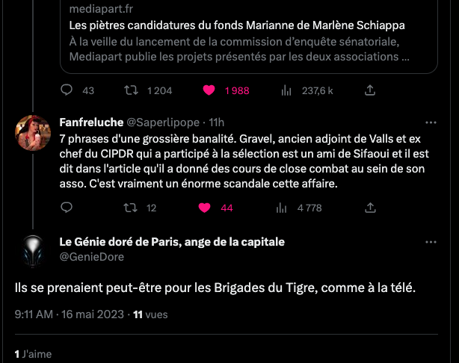Open more options for Le Génie doré's tweet
Screen dimensions: 459x363
click(x=431, y=243)
